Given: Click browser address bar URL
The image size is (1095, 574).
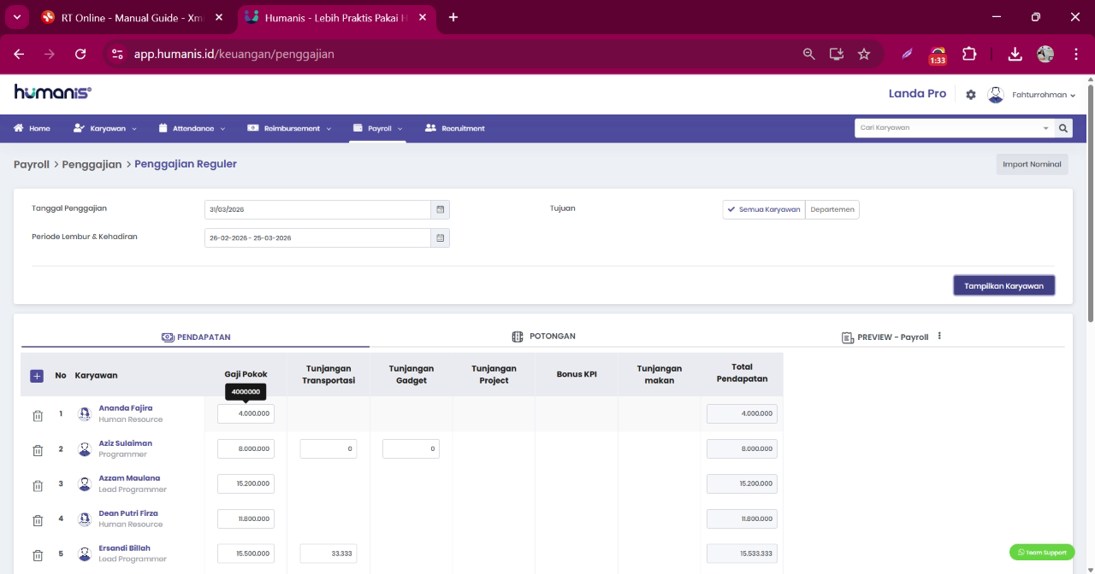Looking at the screenshot, I should 234,54.
